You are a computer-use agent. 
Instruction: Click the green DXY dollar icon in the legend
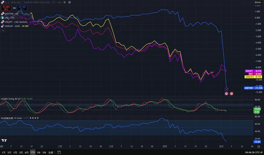pos(2,18)
